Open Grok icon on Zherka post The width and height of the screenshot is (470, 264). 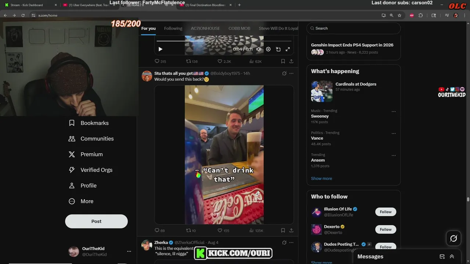point(284,242)
